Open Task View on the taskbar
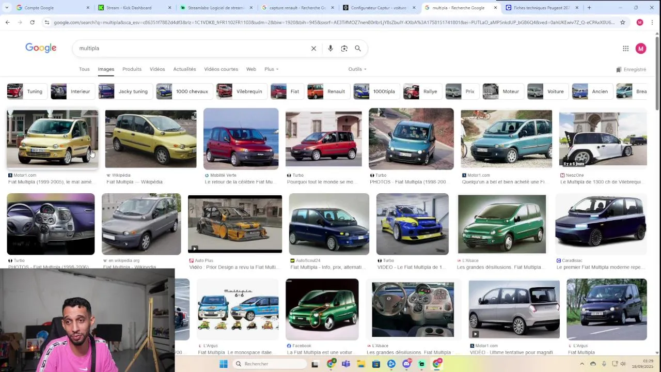The image size is (661, 372). click(x=314, y=364)
